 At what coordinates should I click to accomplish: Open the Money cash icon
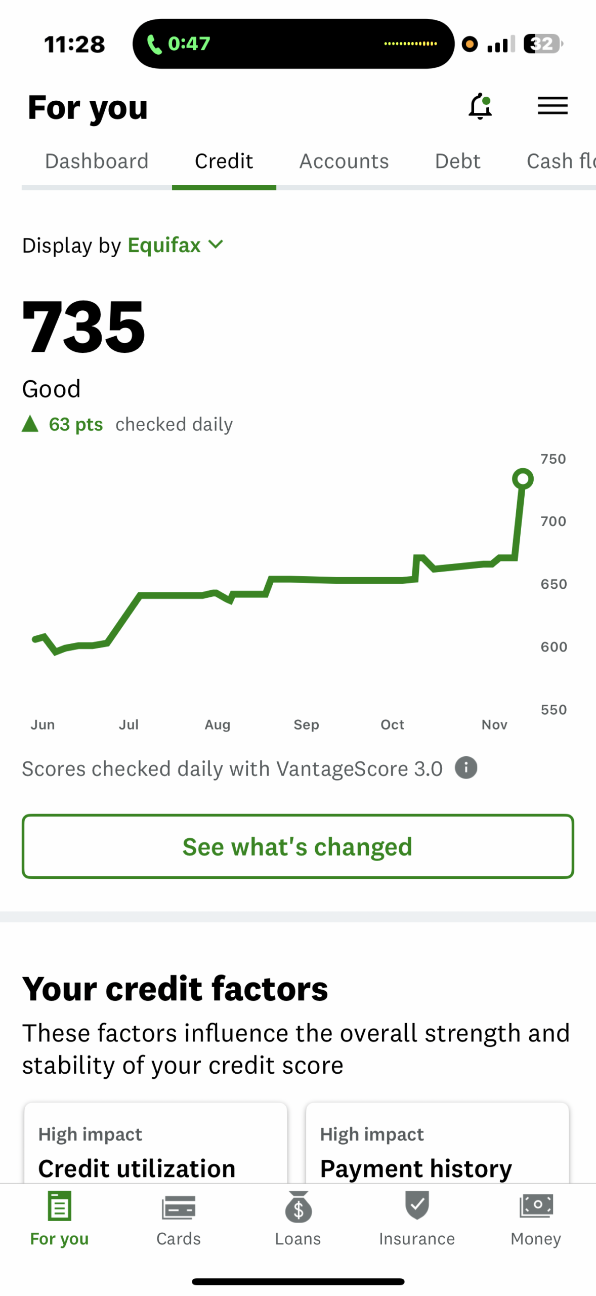tap(536, 1206)
